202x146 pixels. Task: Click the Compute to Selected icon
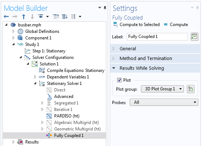point(115,25)
